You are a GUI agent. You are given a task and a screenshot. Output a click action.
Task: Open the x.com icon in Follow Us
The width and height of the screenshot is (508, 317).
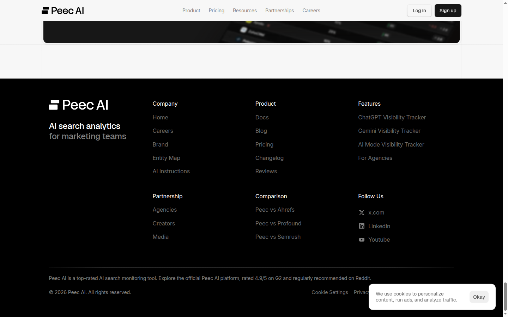(x=362, y=213)
